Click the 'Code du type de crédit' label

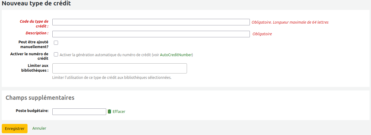click(x=34, y=24)
